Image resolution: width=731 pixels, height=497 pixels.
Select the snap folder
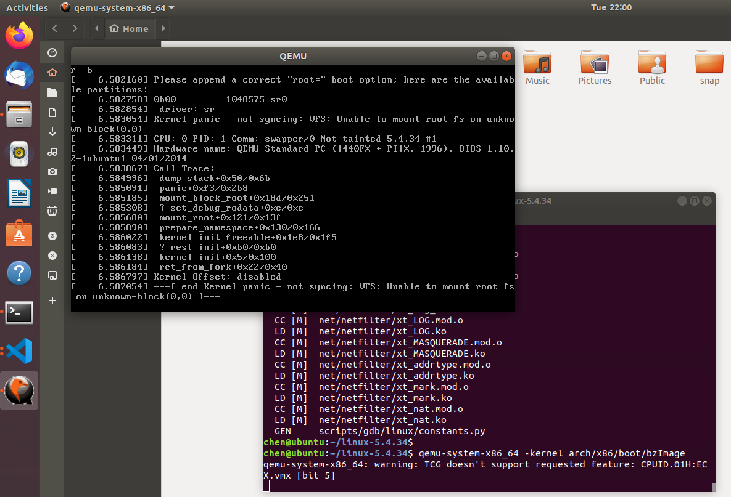(709, 68)
